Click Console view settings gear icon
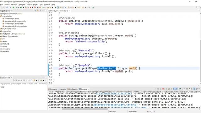This screenshot has height=113, width=201. [x=197, y=89]
